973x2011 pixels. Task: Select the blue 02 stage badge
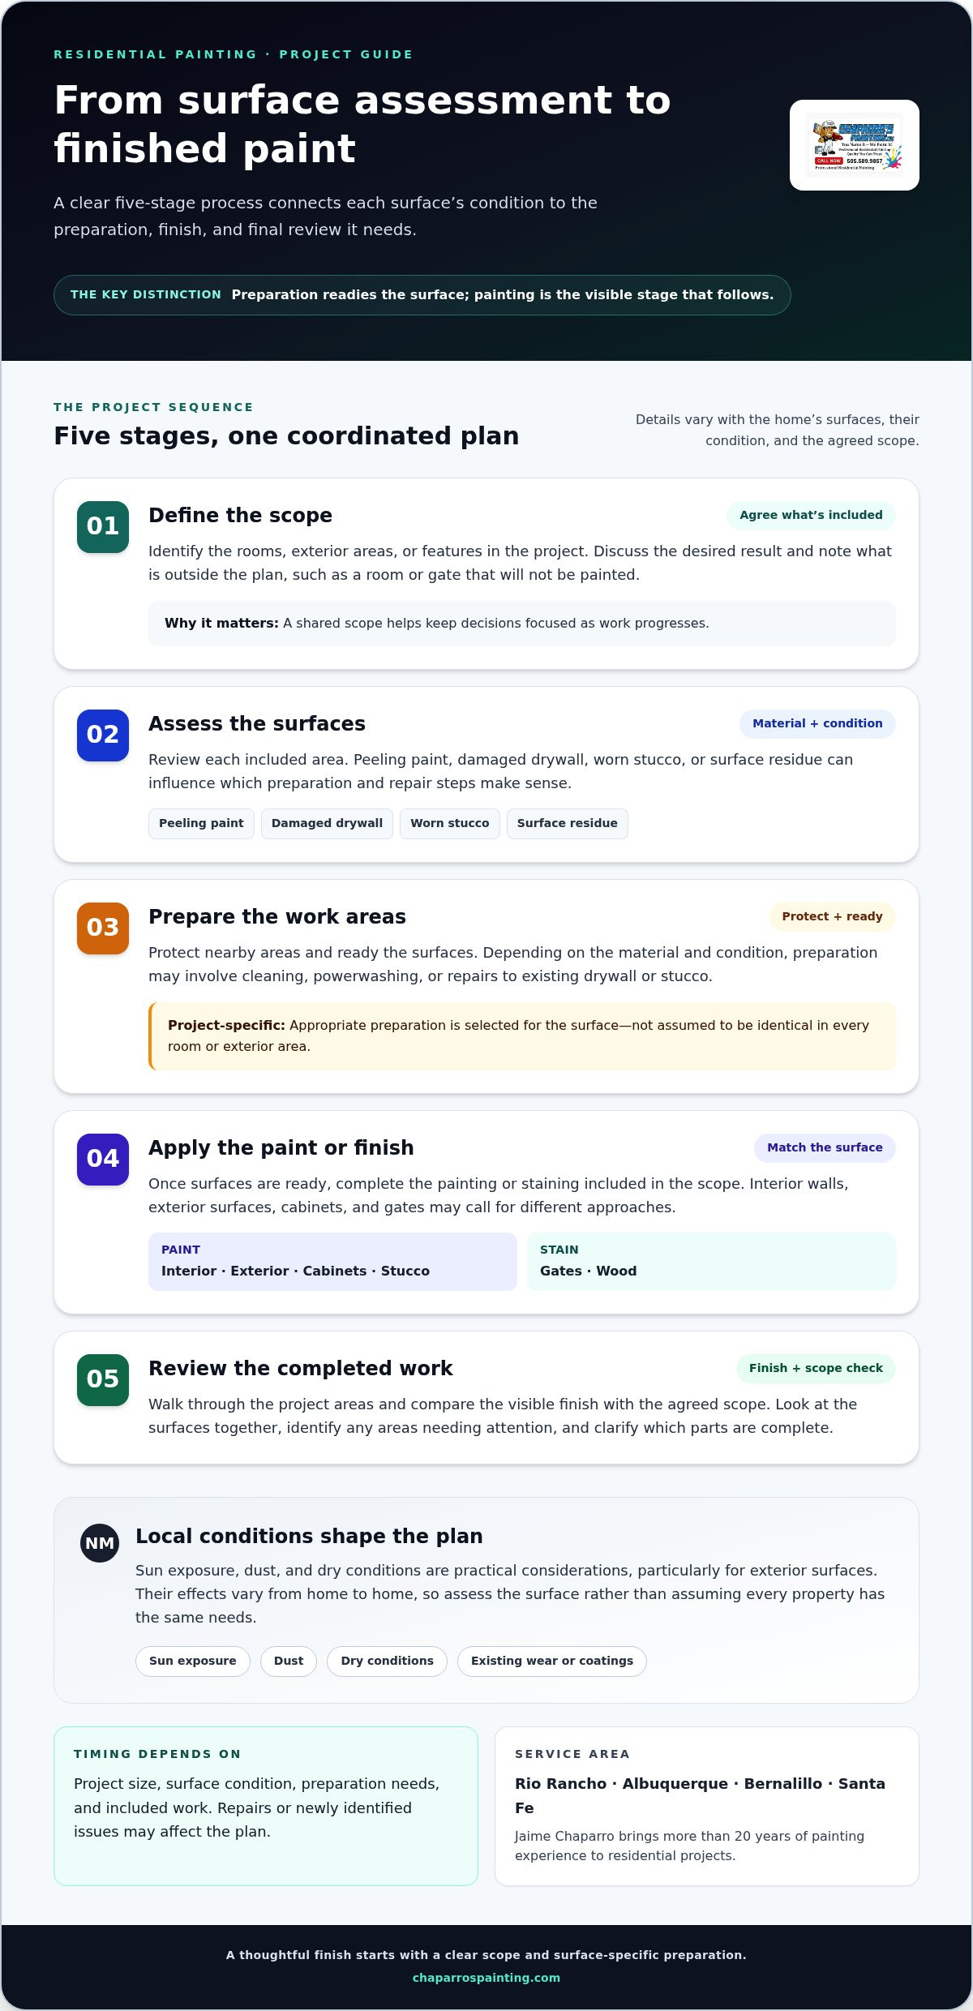coord(103,735)
